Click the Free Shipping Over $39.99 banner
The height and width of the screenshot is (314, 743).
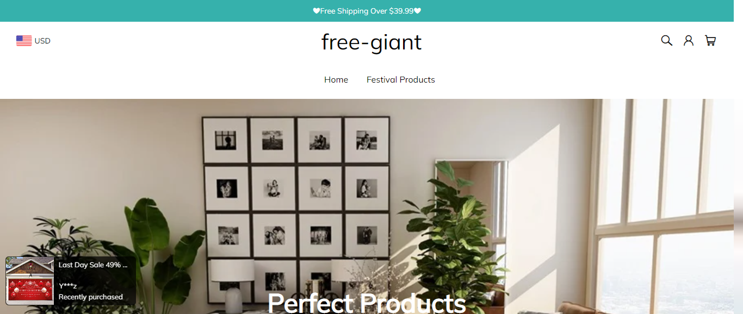point(367,11)
